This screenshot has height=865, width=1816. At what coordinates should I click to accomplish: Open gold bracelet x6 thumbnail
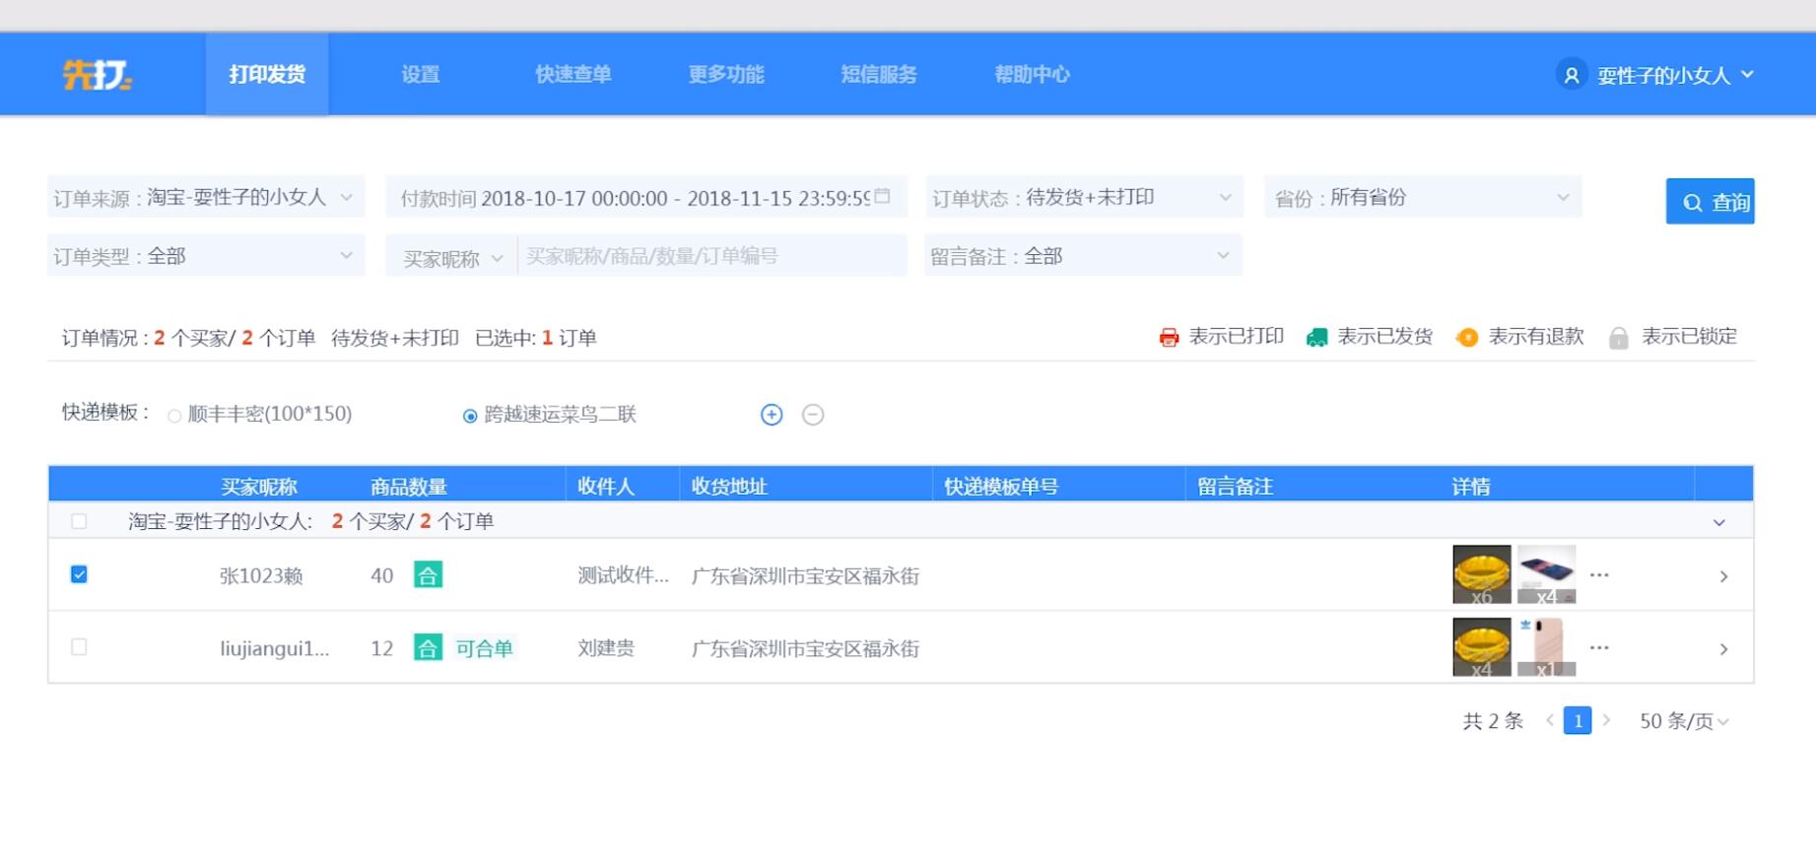pos(1482,574)
